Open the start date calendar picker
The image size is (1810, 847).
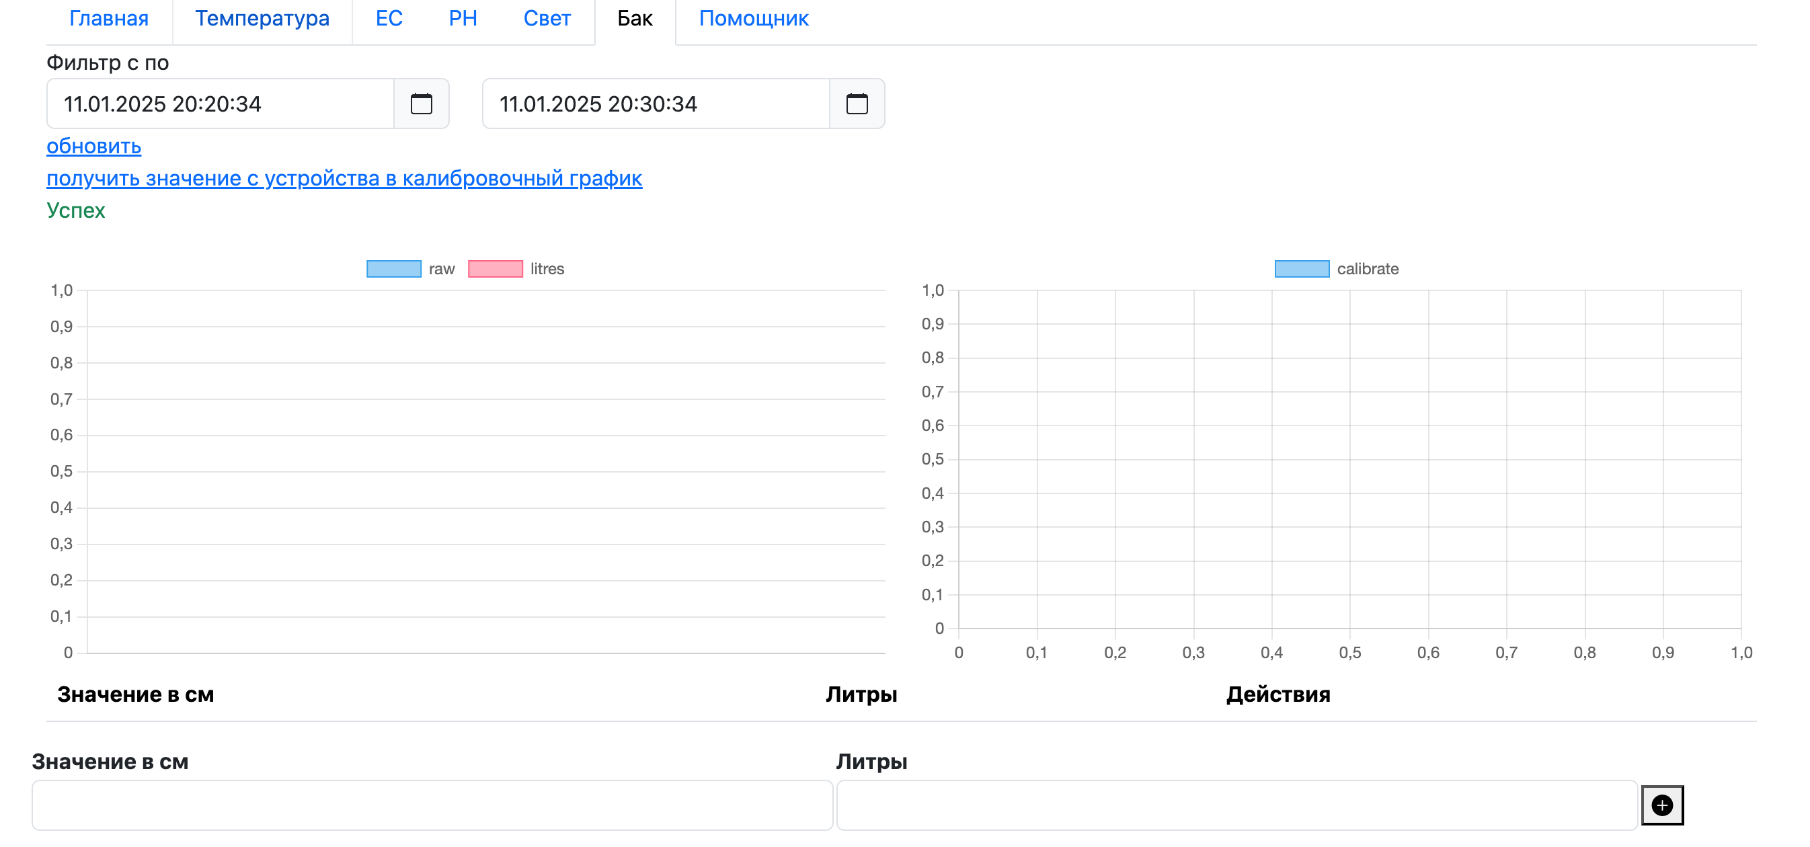coord(421,104)
